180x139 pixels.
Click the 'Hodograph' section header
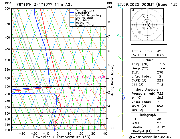coord(147,115)
